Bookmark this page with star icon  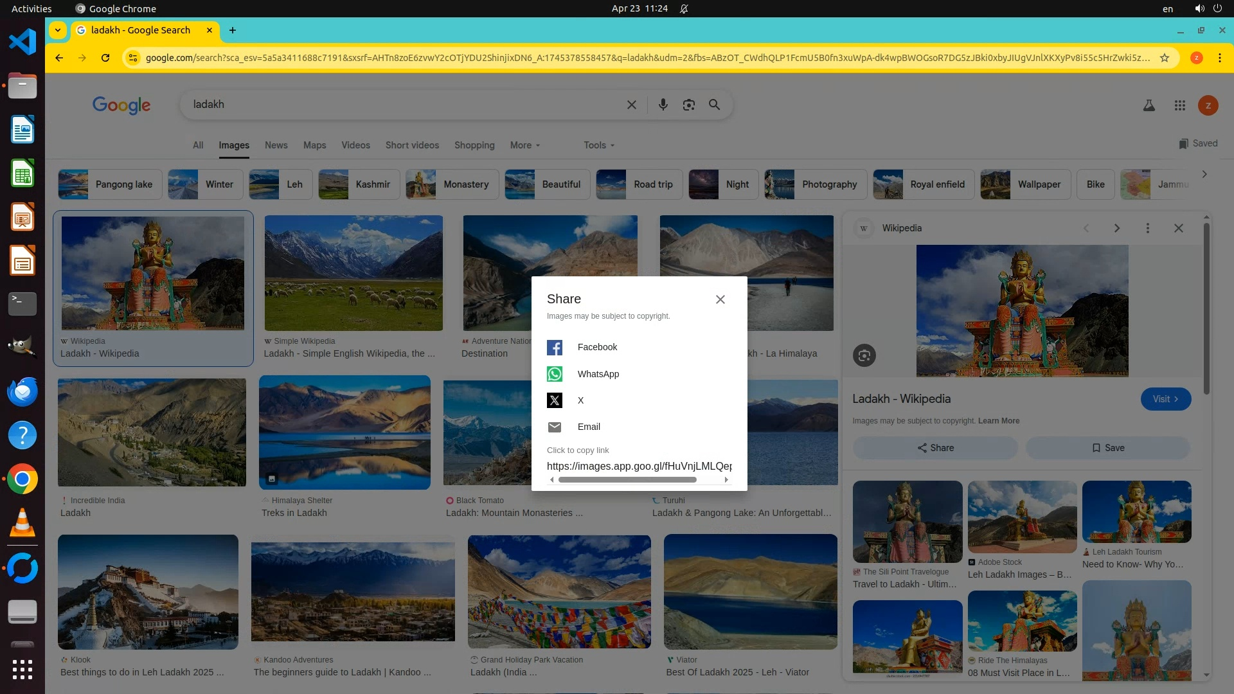click(x=1164, y=58)
